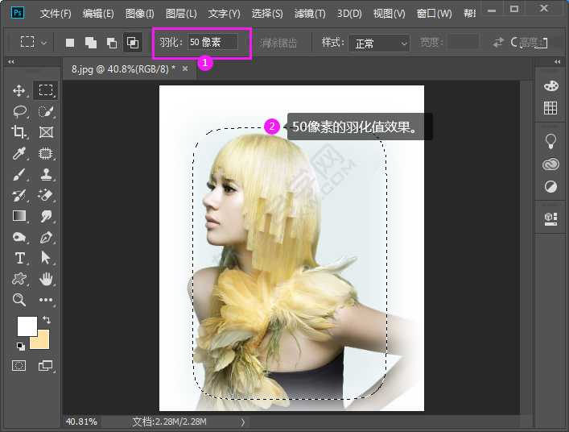Select the Lasso tool
This screenshot has height=432, width=569.
(x=19, y=111)
